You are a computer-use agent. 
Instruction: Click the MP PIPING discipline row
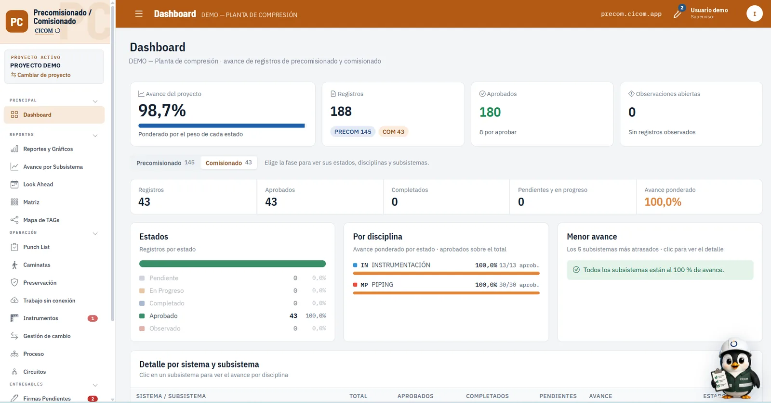(446, 287)
